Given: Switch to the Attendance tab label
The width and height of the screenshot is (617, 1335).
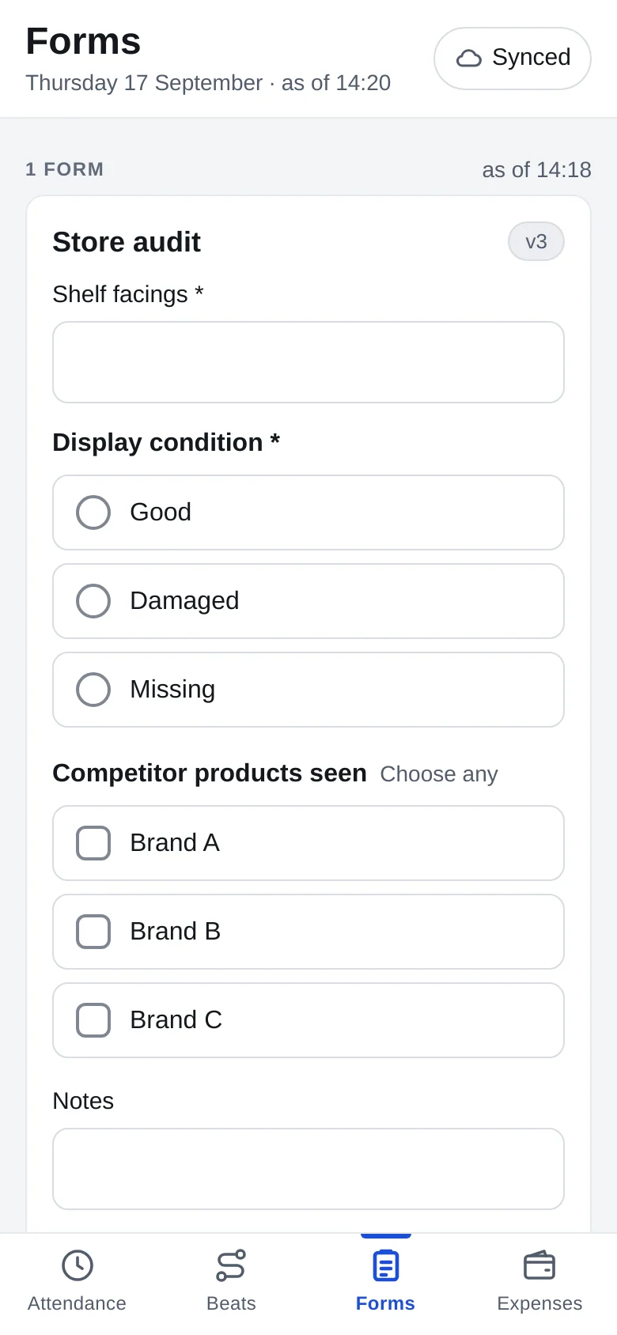Looking at the screenshot, I should pyautogui.click(x=78, y=1303).
